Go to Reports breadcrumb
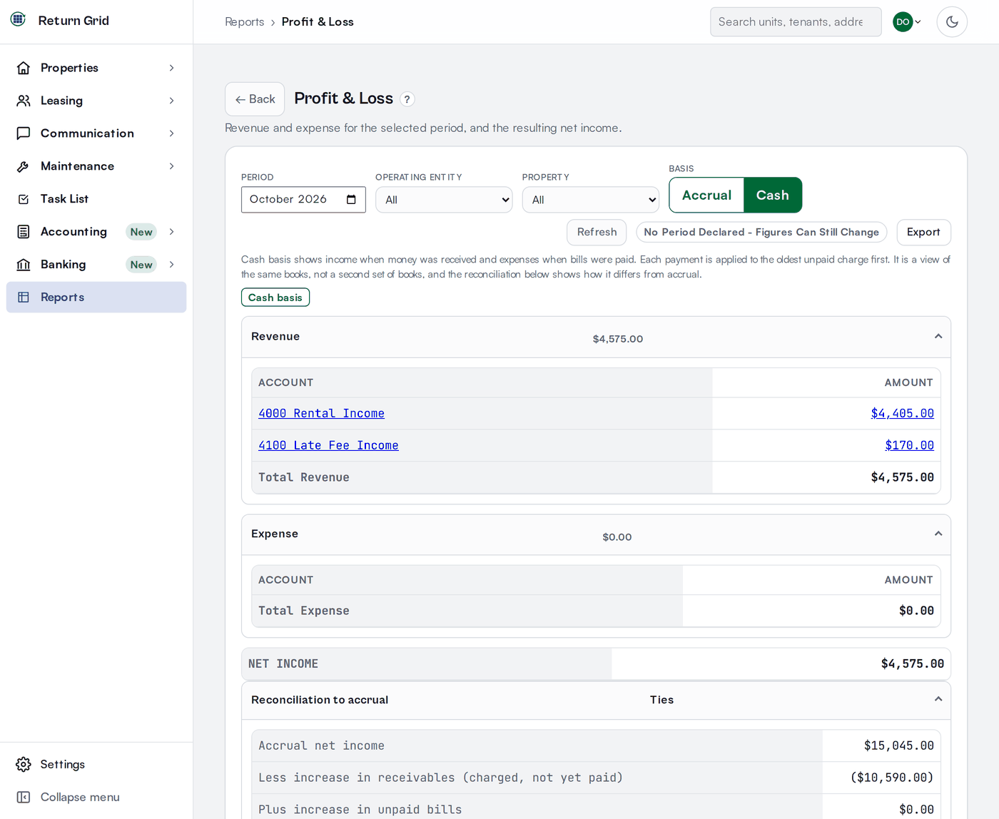The image size is (999, 819). coord(245,22)
